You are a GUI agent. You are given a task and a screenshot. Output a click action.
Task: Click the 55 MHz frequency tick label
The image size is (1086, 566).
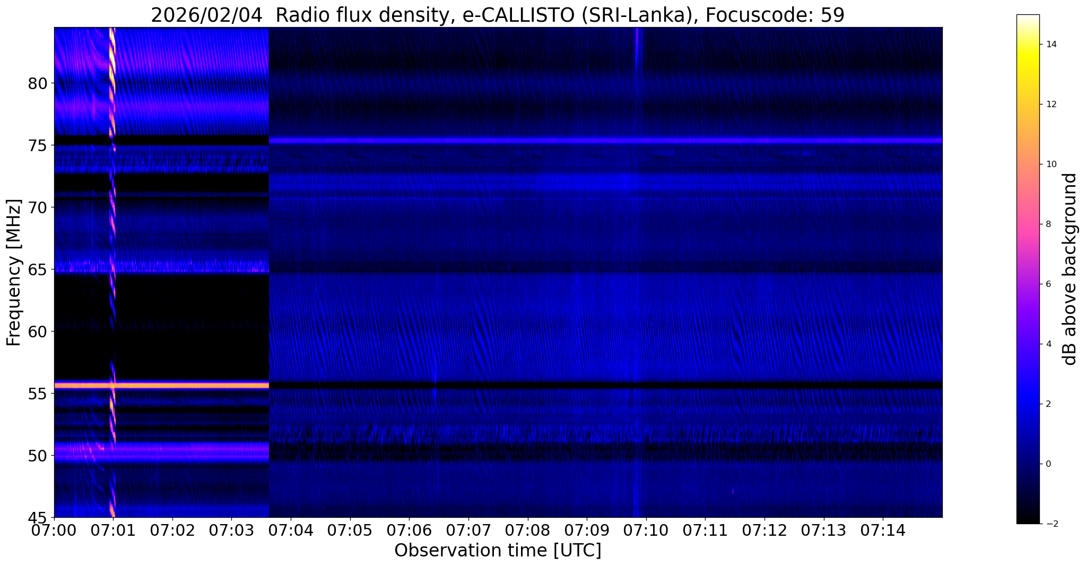coord(39,394)
